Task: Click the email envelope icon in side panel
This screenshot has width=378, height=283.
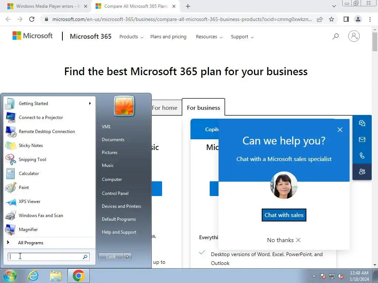Action: [x=362, y=139]
